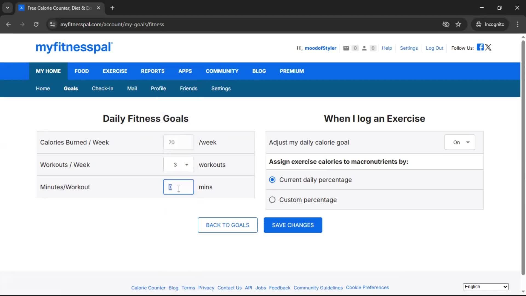The image size is (526, 296).
Task: Go to Goals in the sub-navigation
Action: [x=71, y=89]
